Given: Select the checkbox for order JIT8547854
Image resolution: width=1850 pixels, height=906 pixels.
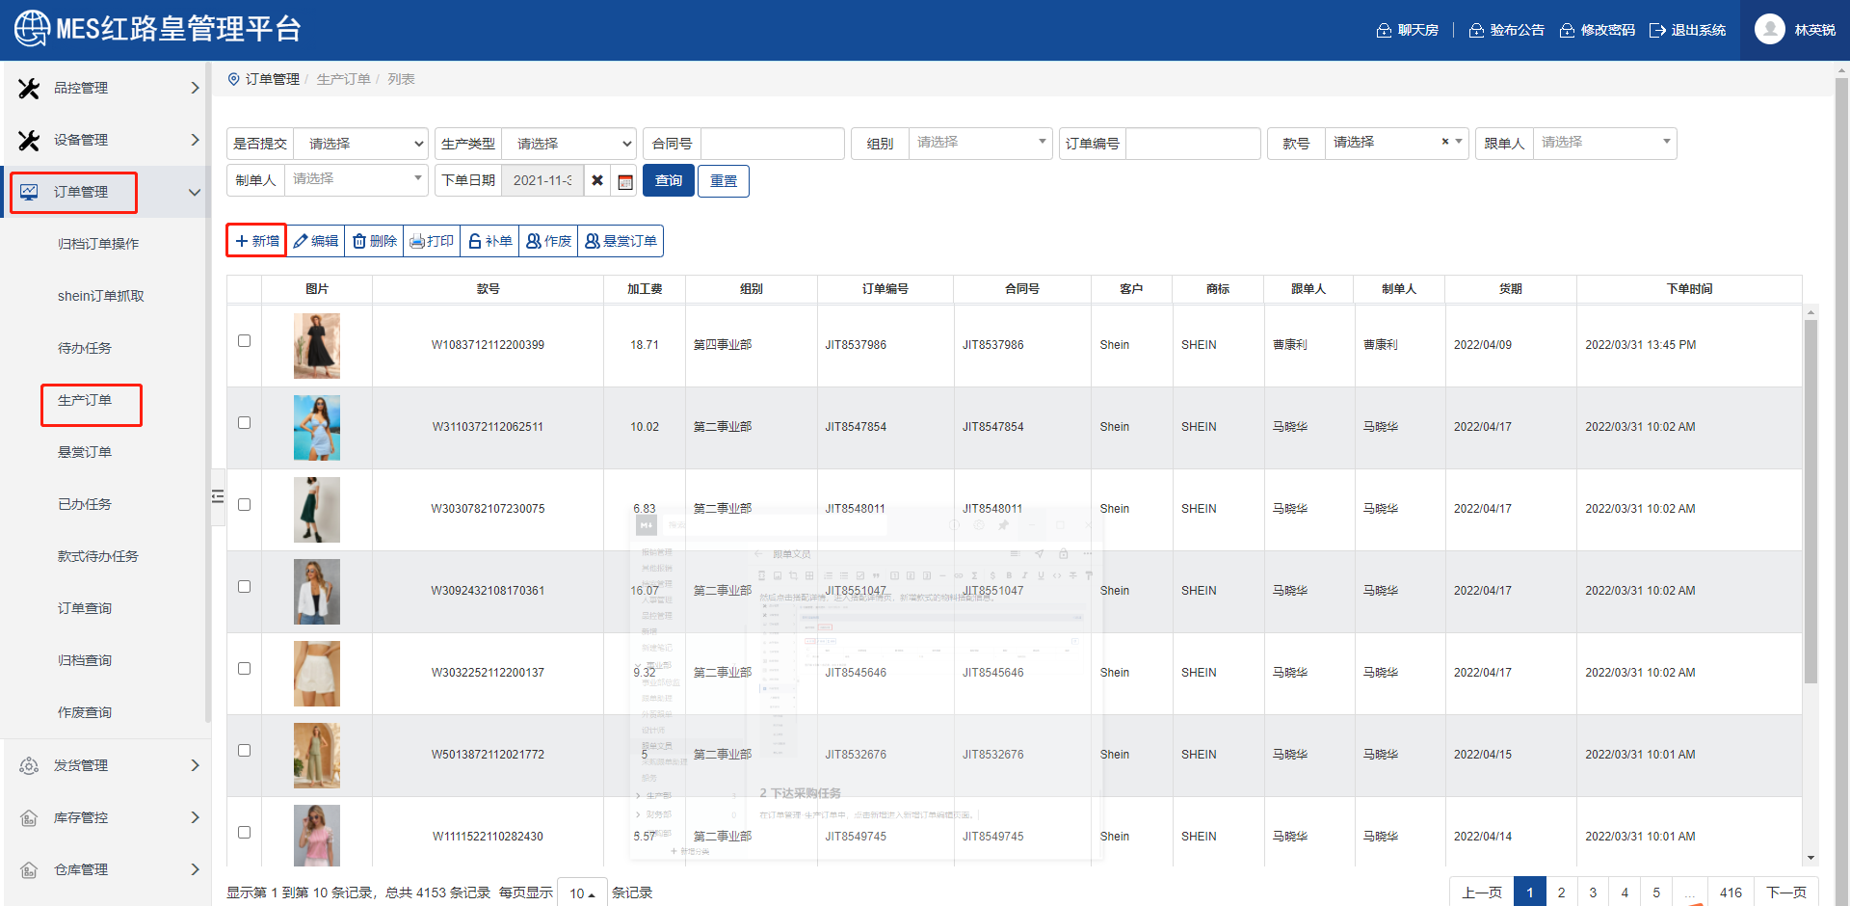Looking at the screenshot, I should [x=244, y=423].
